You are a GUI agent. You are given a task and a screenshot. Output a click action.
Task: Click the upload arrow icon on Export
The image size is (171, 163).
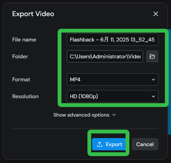[x=100, y=144]
